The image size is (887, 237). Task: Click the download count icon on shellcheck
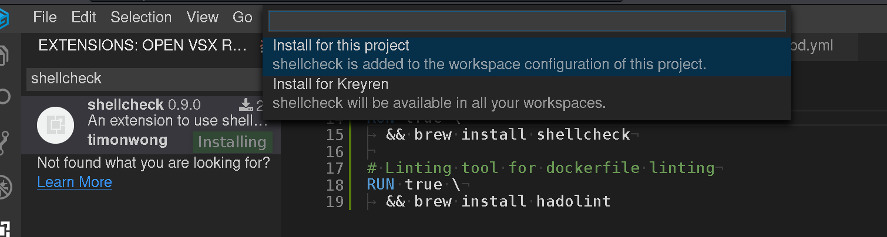pyautogui.click(x=246, y=106)
